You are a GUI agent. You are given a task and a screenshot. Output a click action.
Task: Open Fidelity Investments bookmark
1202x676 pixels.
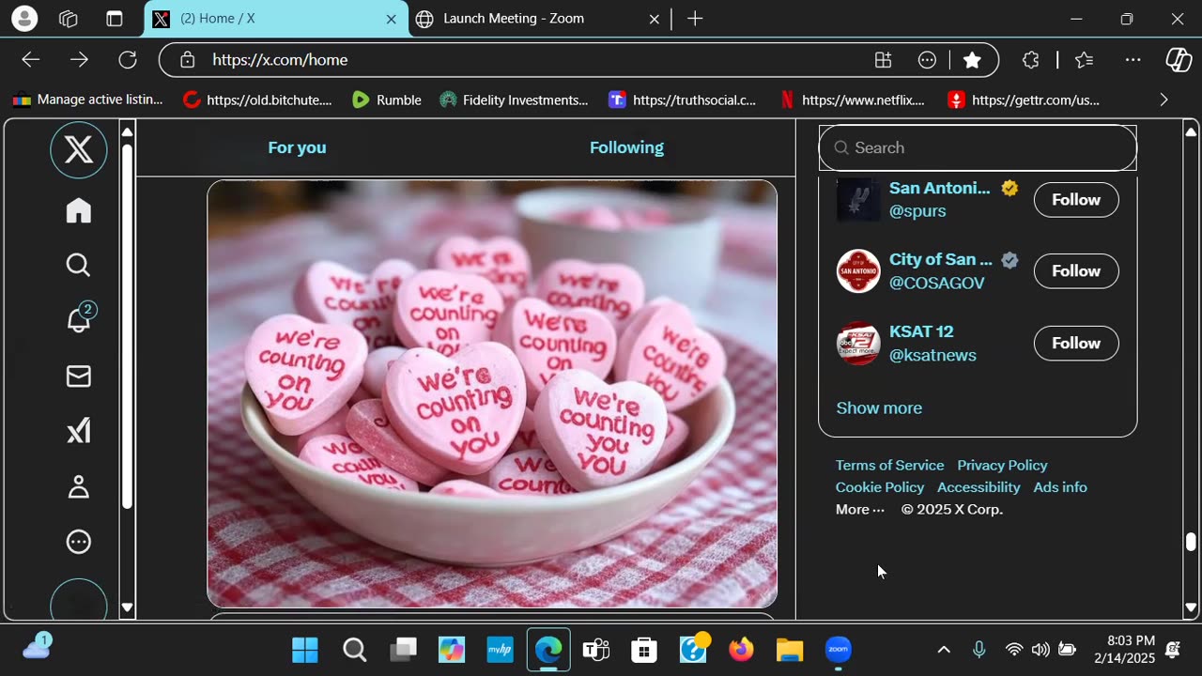pos(514,100)
